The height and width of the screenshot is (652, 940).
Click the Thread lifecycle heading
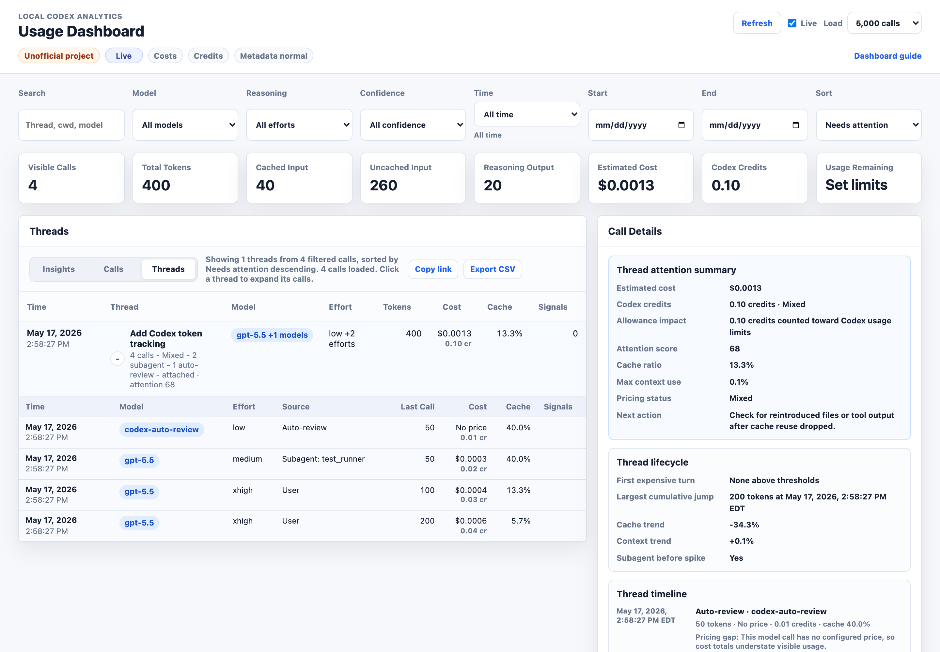[652, 463]
